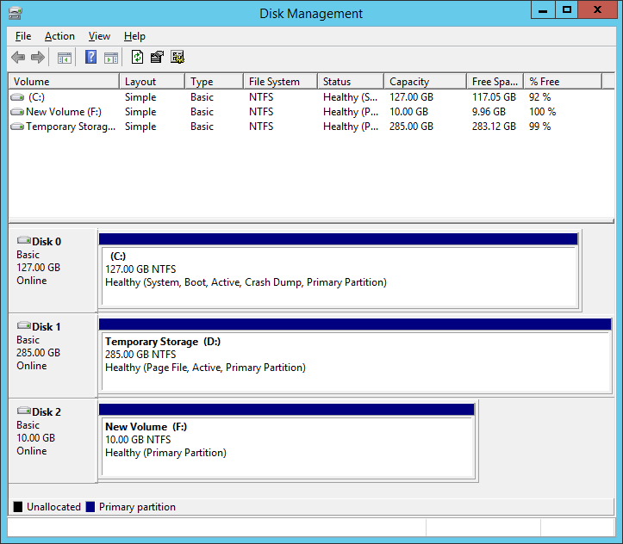Click the Disk 2 drive icon
The height and width of the screenshot is (544, 623).
click(24, 411)
